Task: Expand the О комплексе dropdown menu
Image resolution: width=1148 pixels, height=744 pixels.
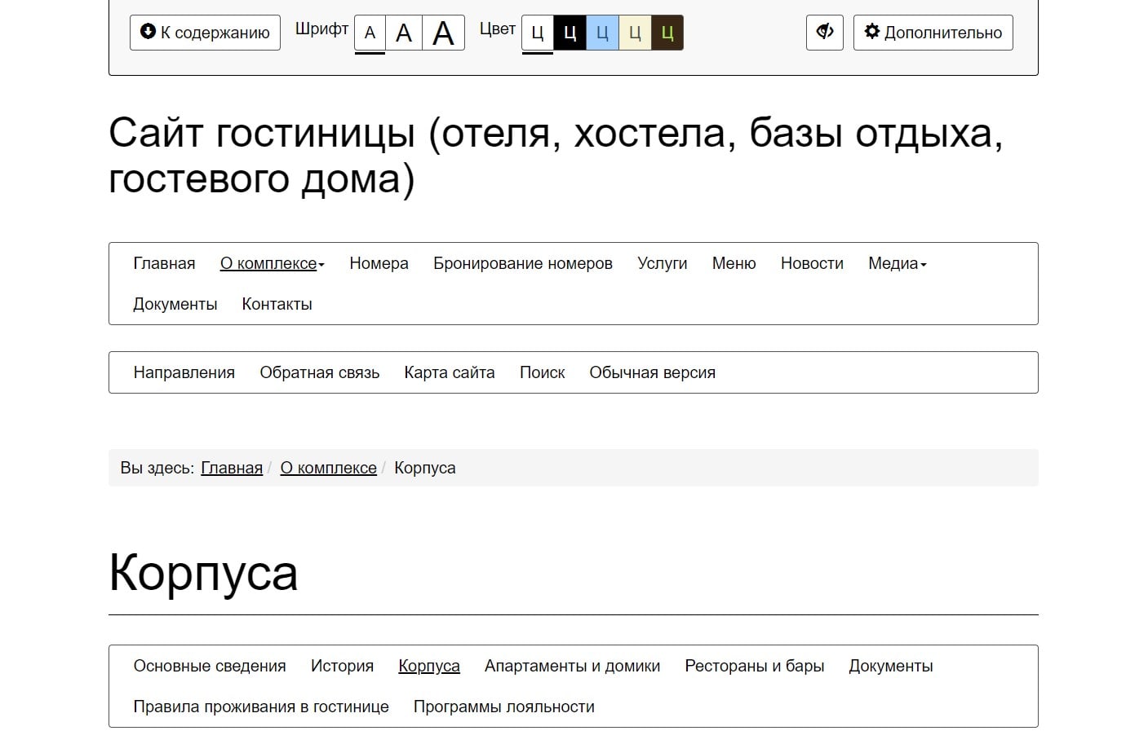Action: click(x=272, y=263)
